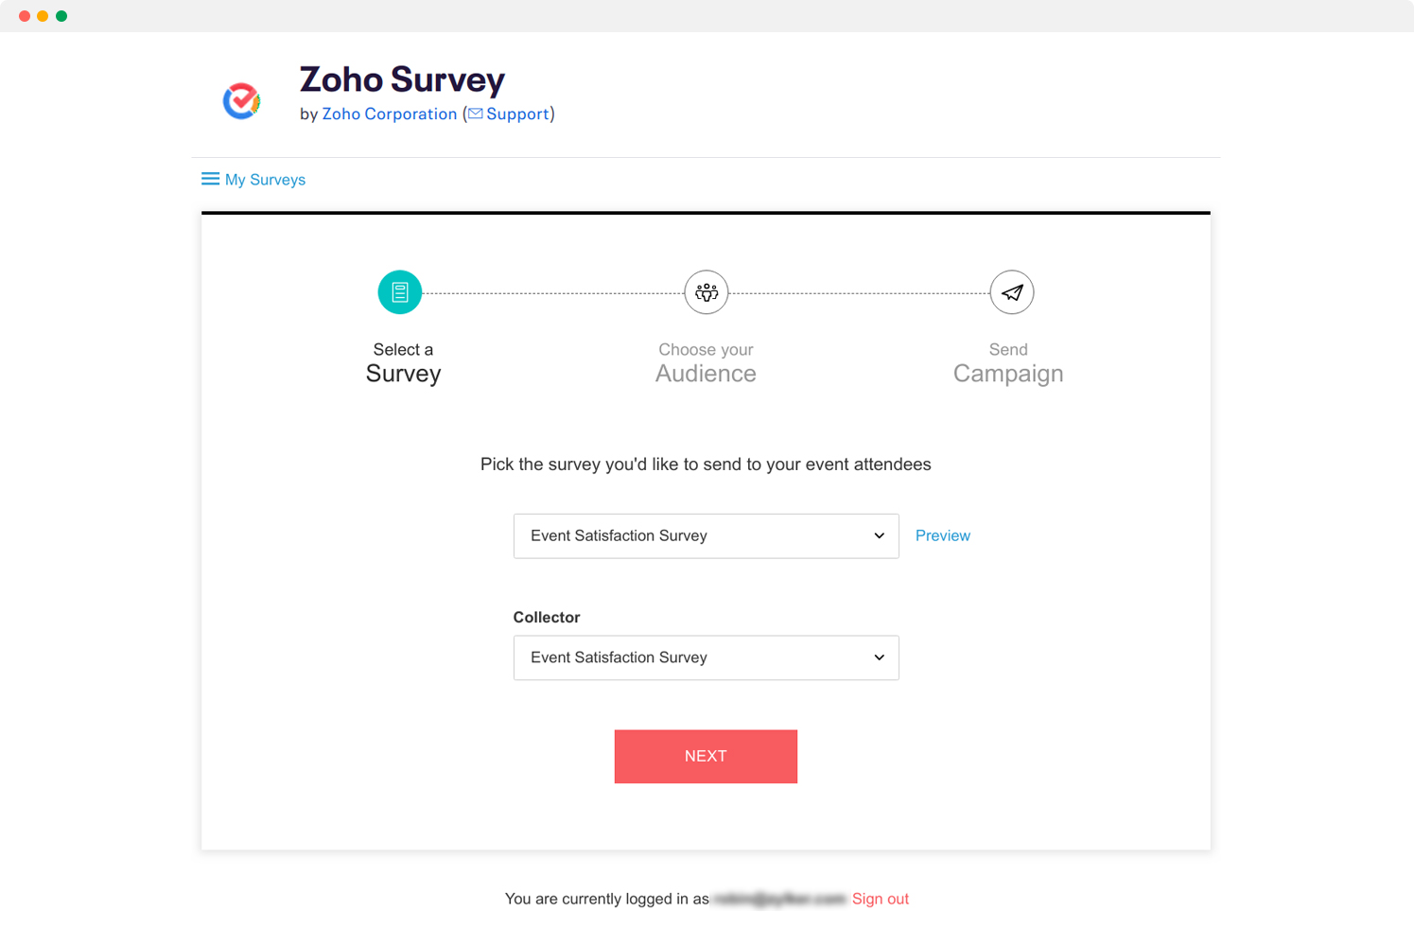
Task: Click the chevron arrow in Collector dropdown
Action: [x=879, y=657]
